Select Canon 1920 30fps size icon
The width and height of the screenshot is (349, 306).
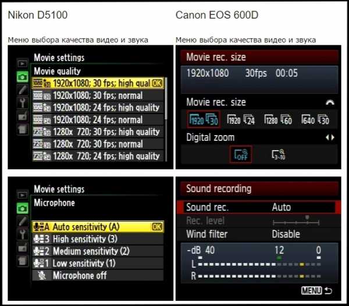[x=204, y=120]
